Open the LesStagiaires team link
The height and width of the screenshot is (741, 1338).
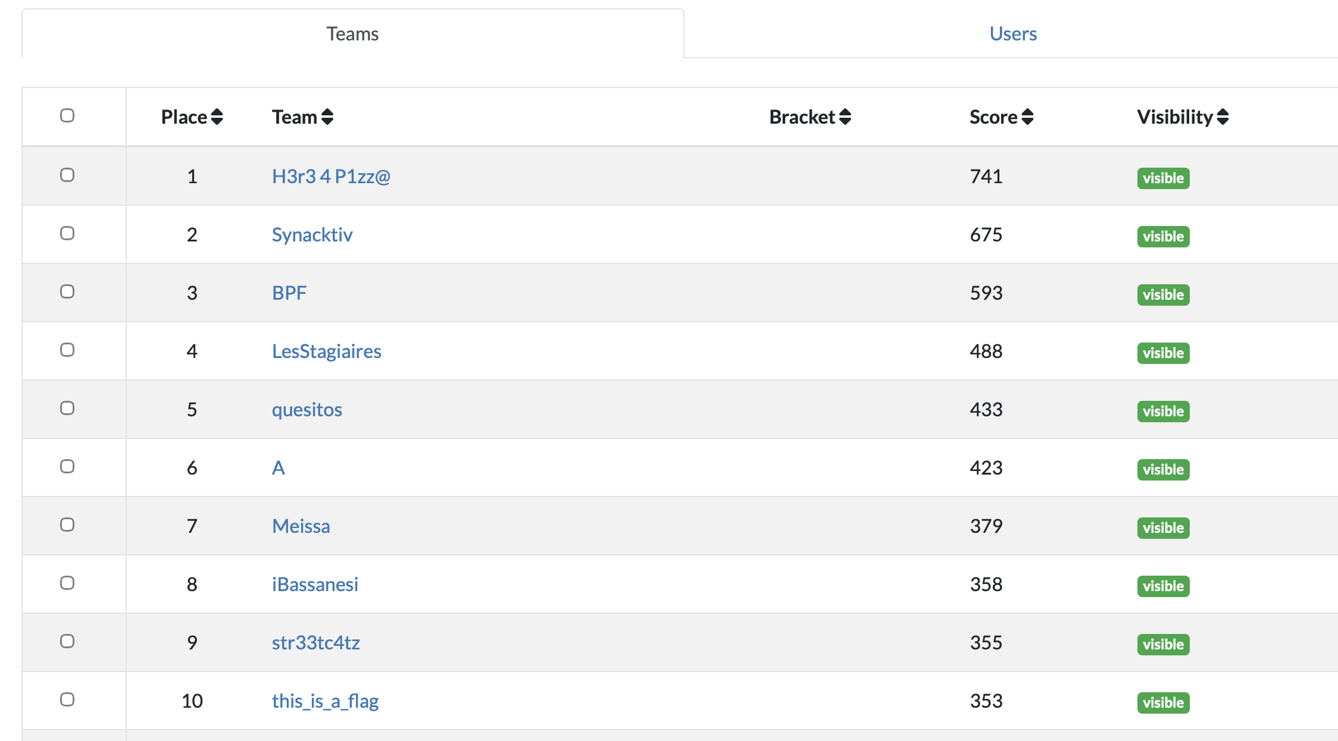pyautogui.click(x=326, y=351)
